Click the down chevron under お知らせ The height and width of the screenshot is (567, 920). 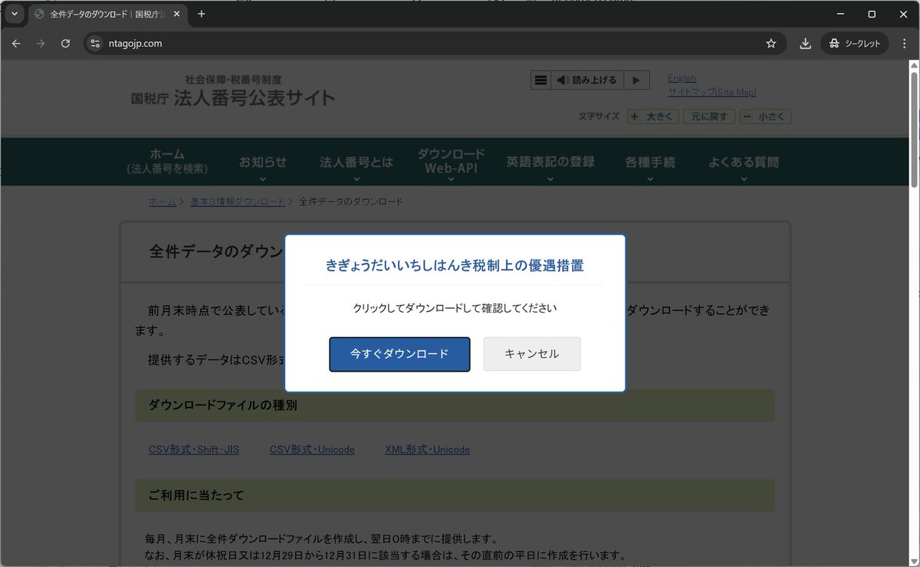pos(262,180)
